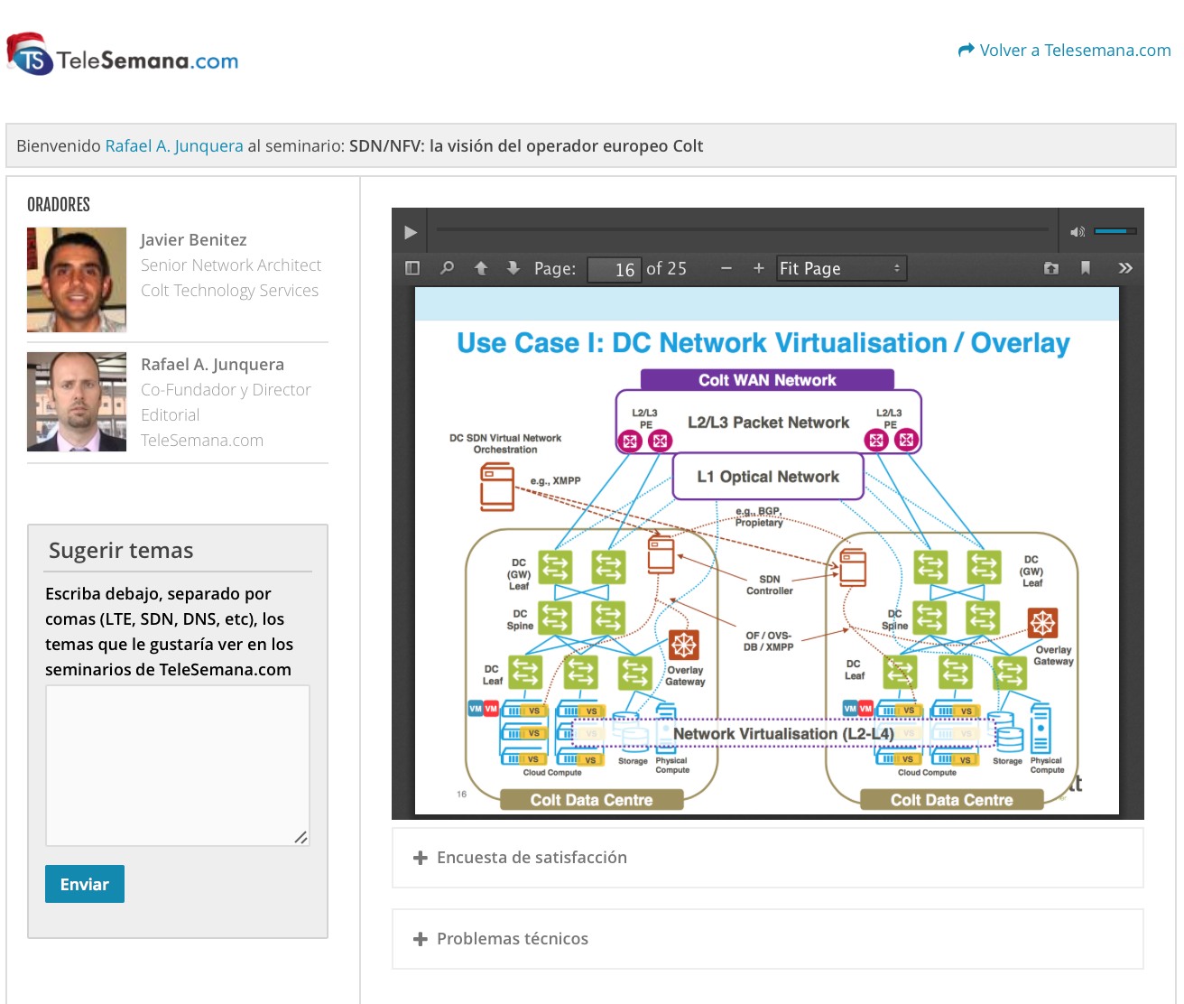Click the Co-Fundador y Director text
The image size is (1184, 1004).
coord(226,390)
